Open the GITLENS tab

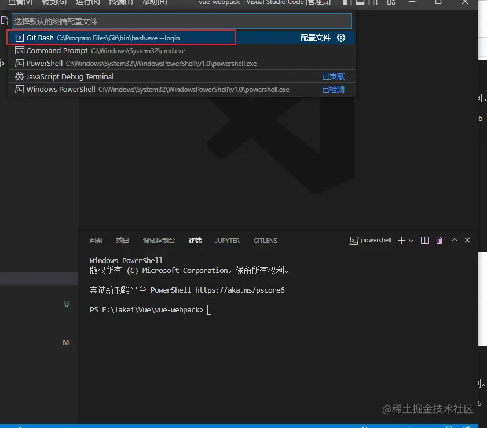click(265, 241)
